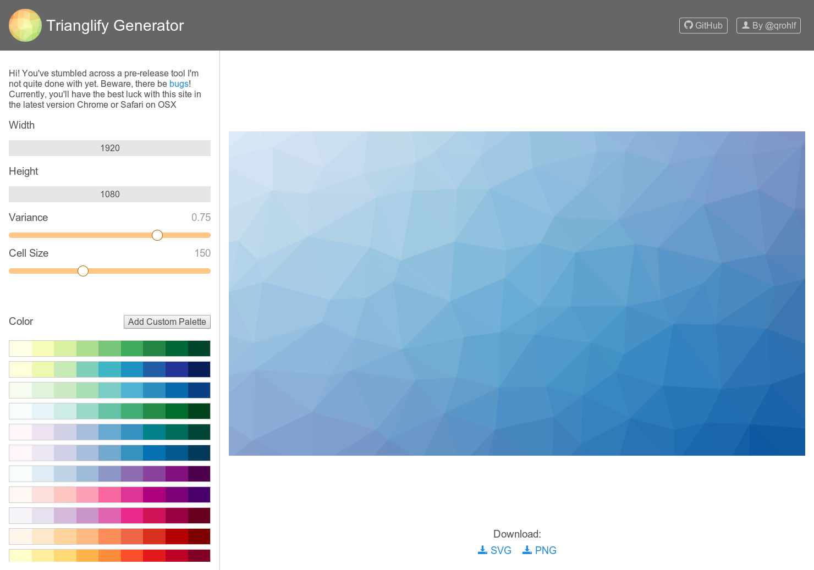Click the circular Trianglify logo
Screen dimensions: 814x570
[x=25, y=25]
